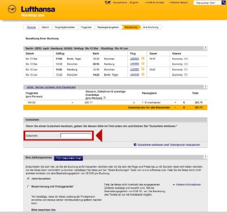Click help icon of the flight itinerary header

[x=206, y=48]
